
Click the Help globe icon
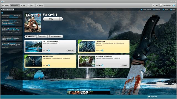171,10
